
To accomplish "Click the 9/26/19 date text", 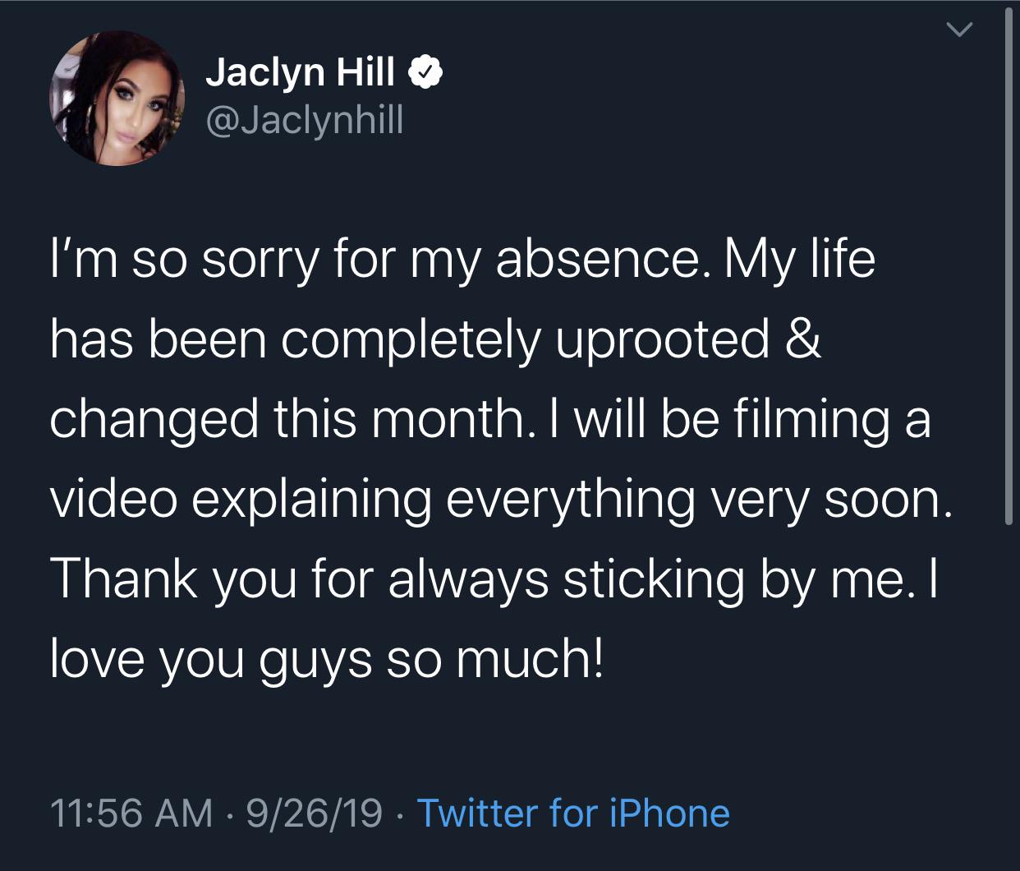I will tap(315, 813).
